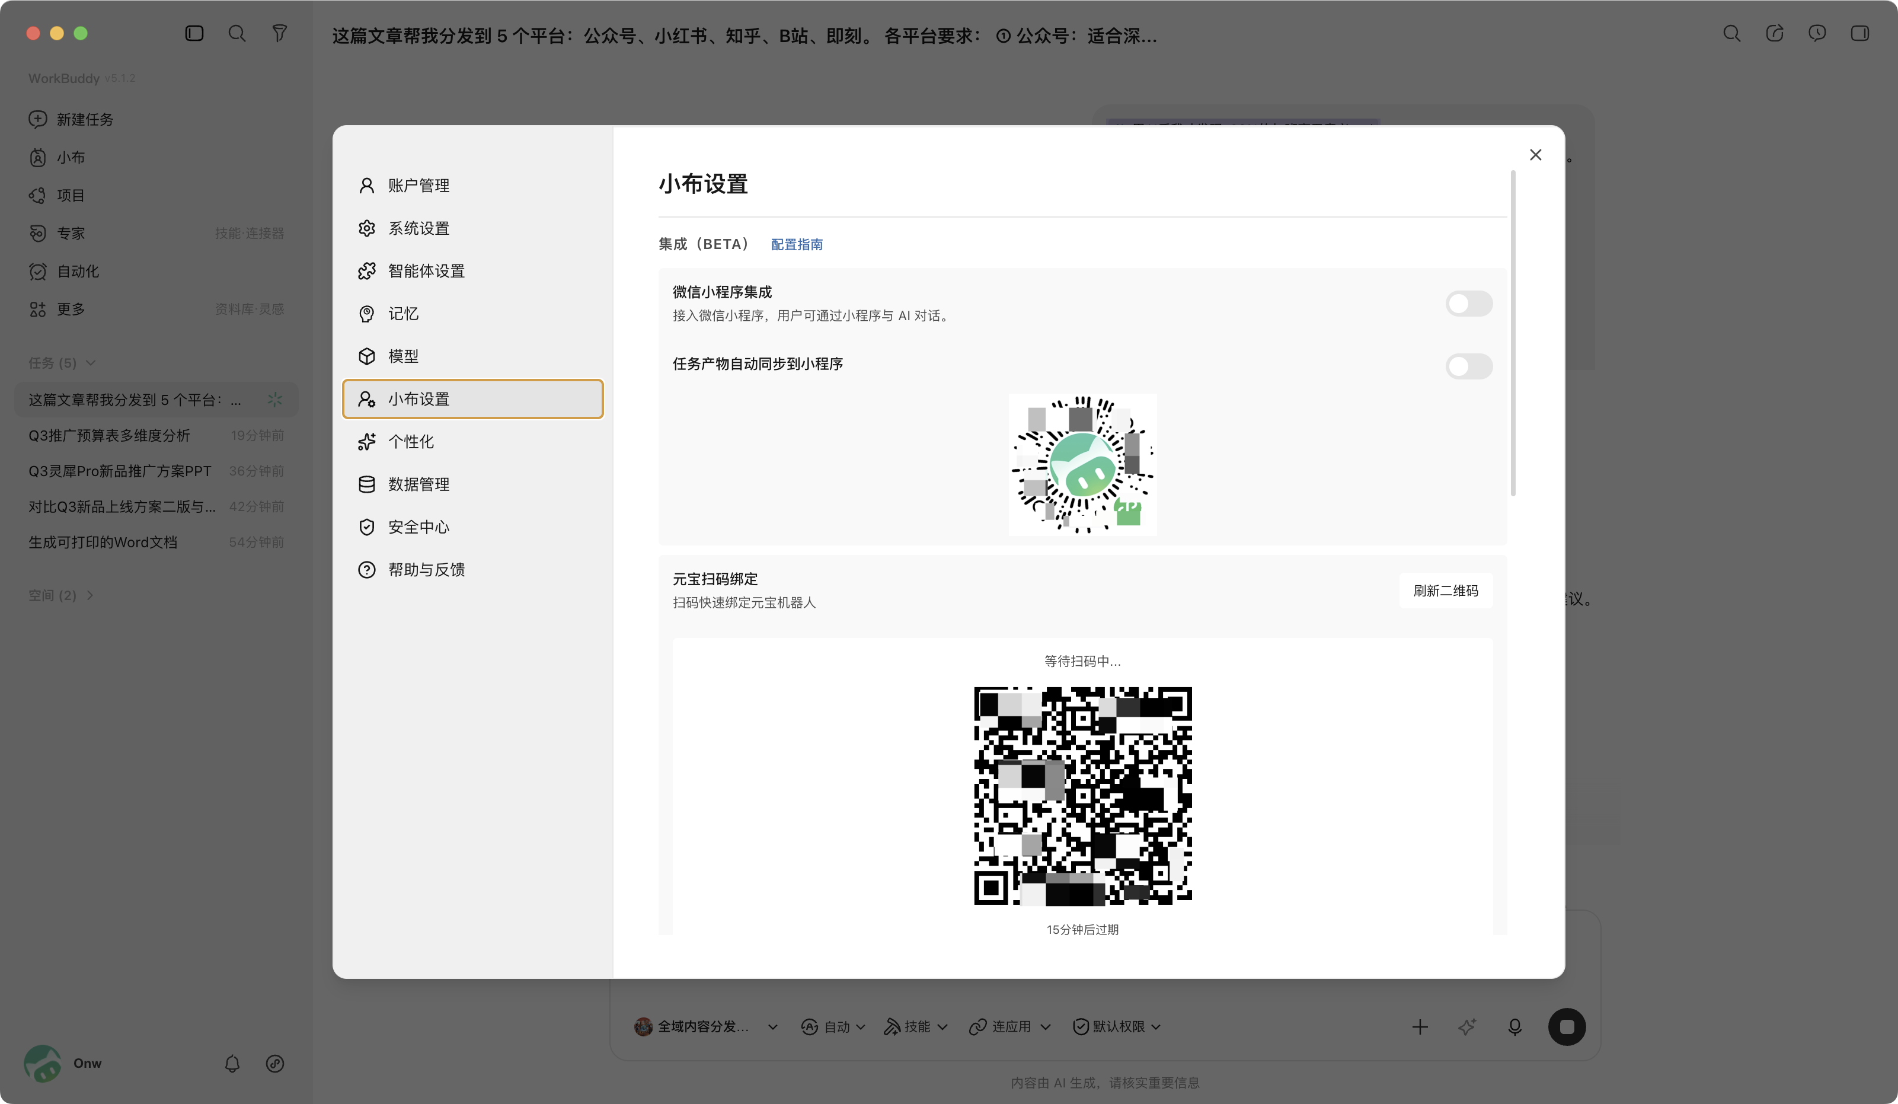The image size is (1898, 1104).
Task: Click the sidebar search icon
Action: click(x=237, y=33)
